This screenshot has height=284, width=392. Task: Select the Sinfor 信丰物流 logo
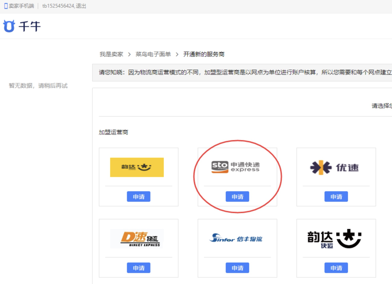236,238
